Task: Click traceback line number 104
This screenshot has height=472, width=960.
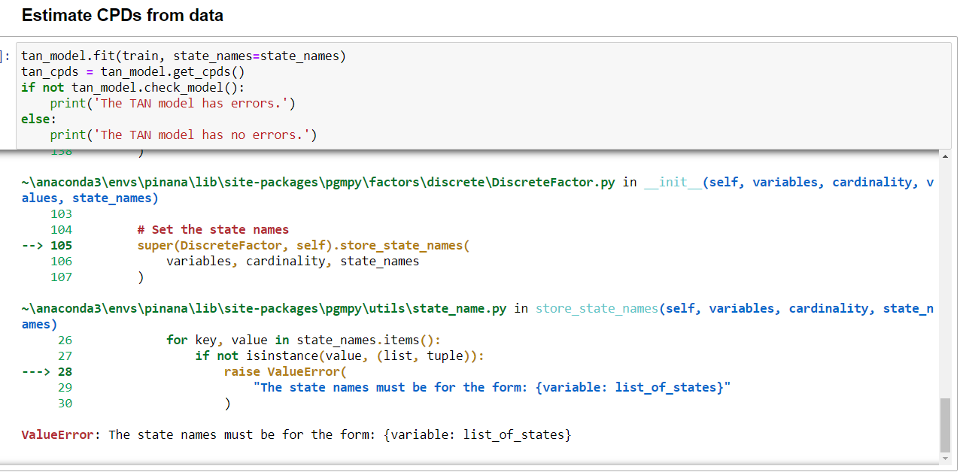Action: coord(61,230)
